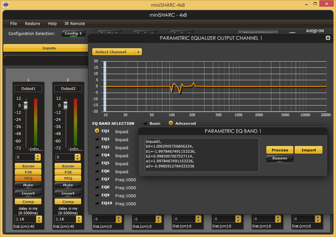Select EQ1 band radio button

97,131
